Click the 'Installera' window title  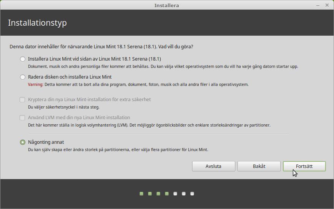[x=166, y=5]
